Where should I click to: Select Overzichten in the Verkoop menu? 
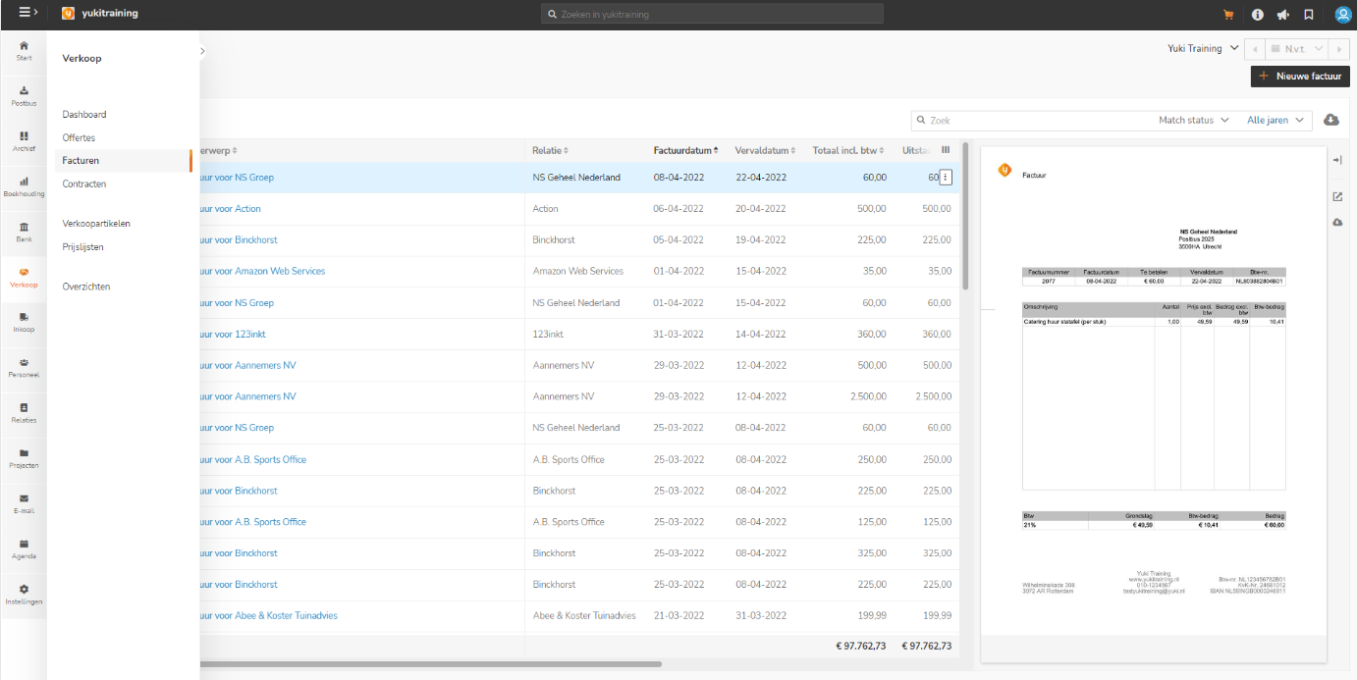(x=86, y=287)
